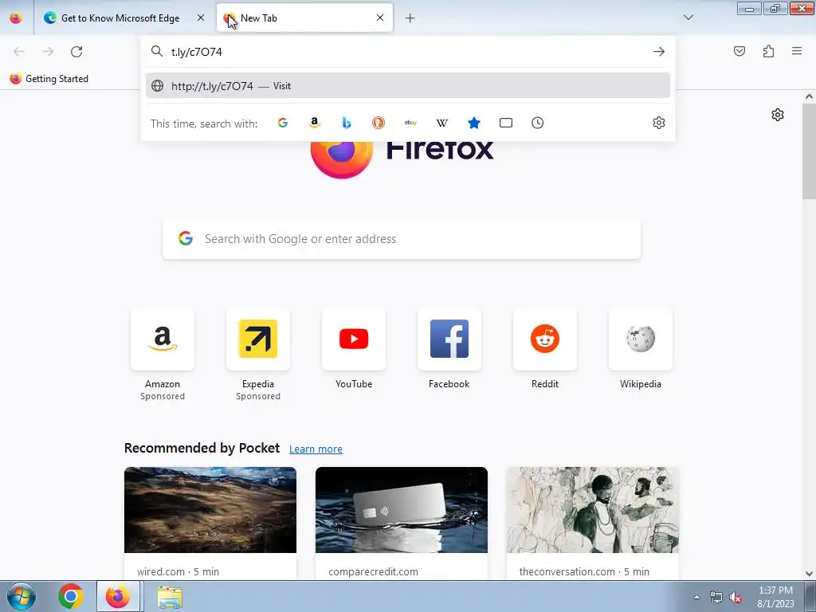Launch Chrome from the taskbar
Viewport: 816px width, 612px height.
point(71,596)
